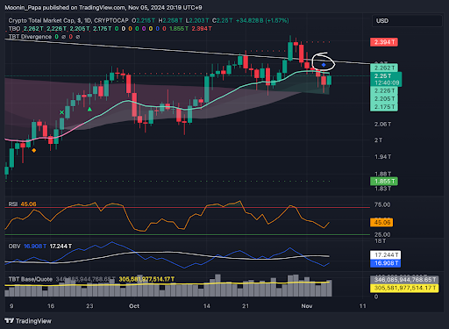This screenshot has width=449, height=329.
Task: Click the white 17.244T OBV axis tag
Action: click(385, 255)
